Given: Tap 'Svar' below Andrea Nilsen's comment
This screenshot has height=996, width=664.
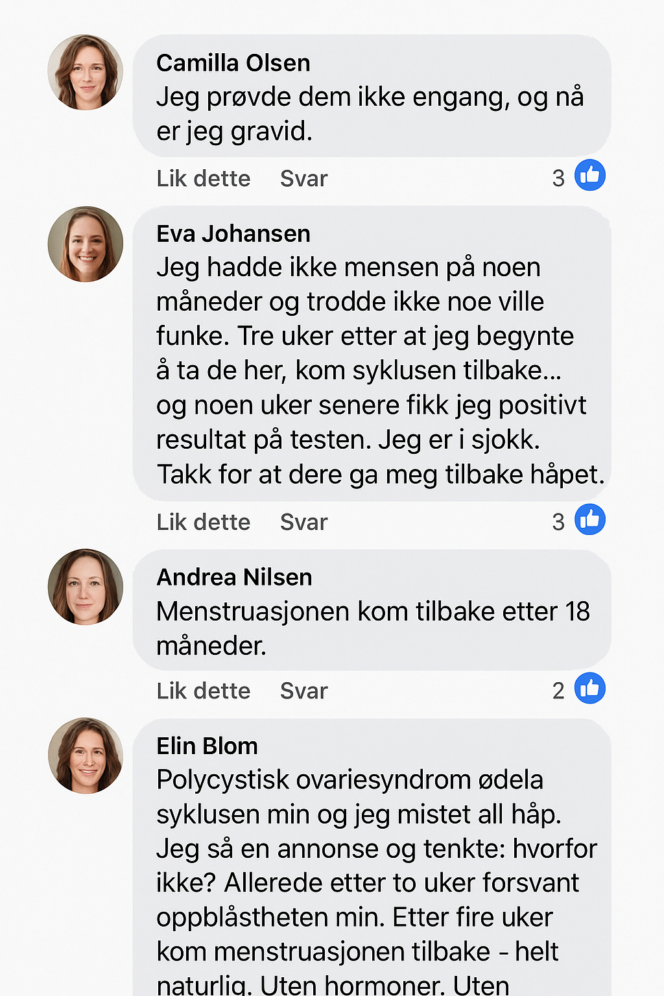Looking at the screenshot, I should click(x=303, y=691).
